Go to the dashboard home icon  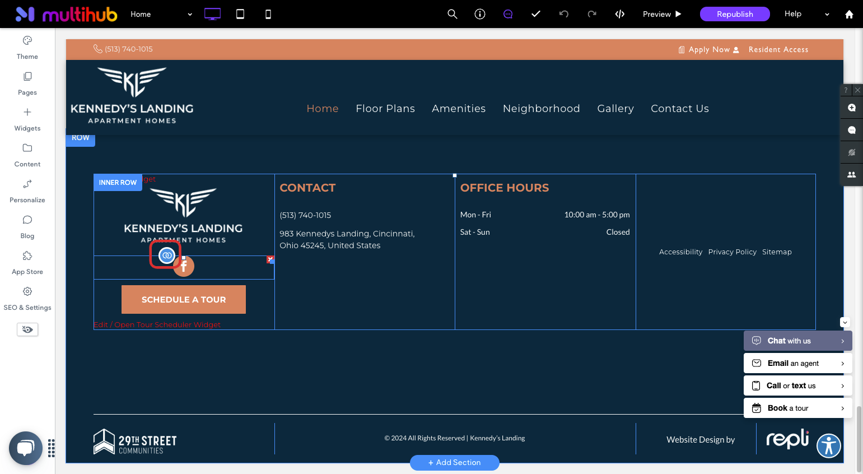tap(849, 14)
